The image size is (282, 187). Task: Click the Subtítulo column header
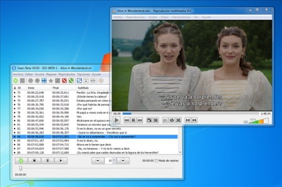[83, 88]
